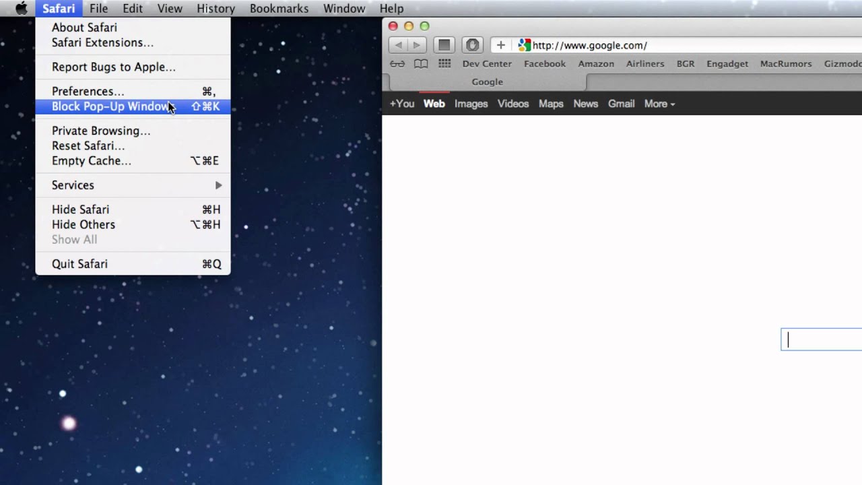This screenshot has height=485, width=862.
Task: Click the +You link in Google bar
Action: click(x=402, y=104)
